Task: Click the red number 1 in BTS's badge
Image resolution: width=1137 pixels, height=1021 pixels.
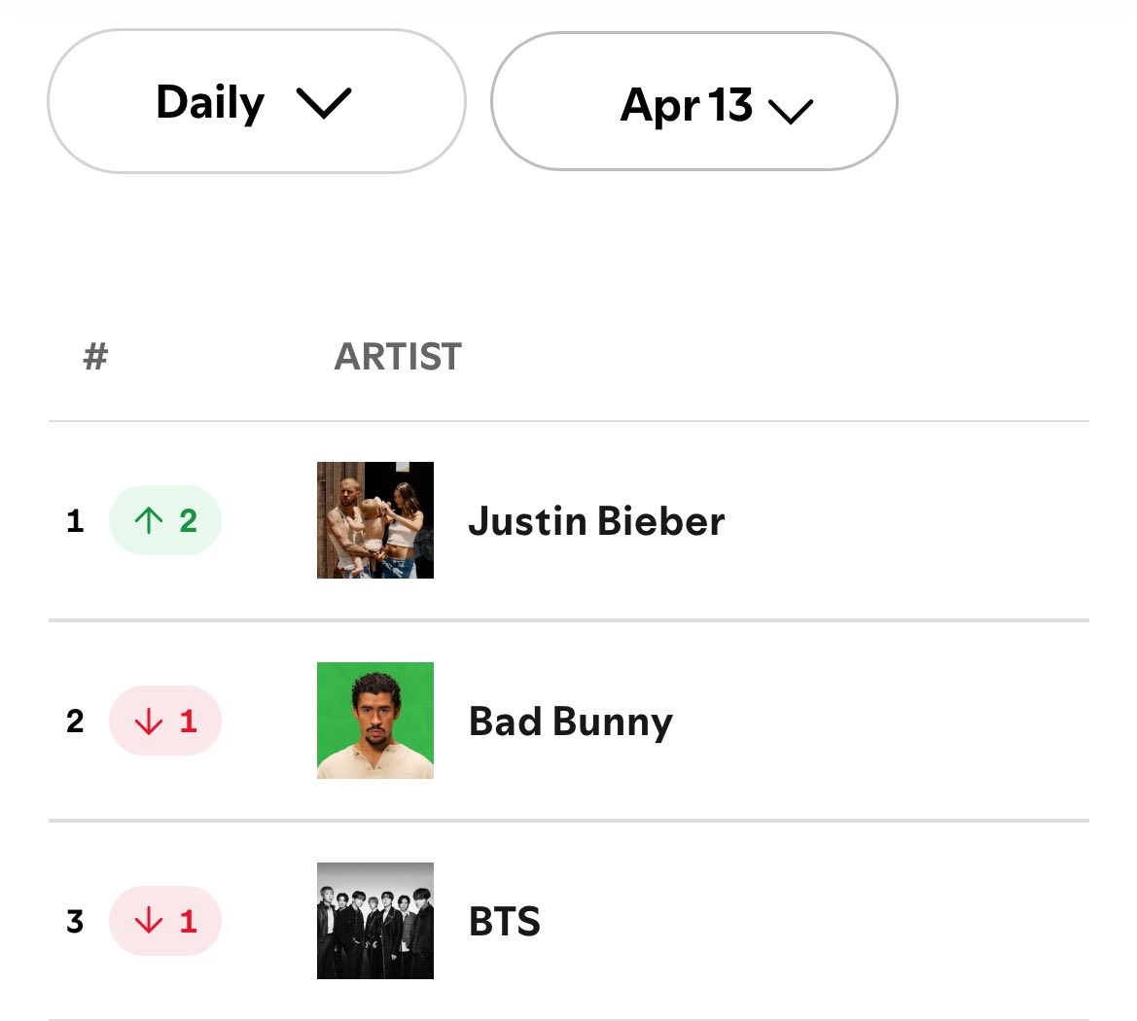Action: click(x=188, y=922)
